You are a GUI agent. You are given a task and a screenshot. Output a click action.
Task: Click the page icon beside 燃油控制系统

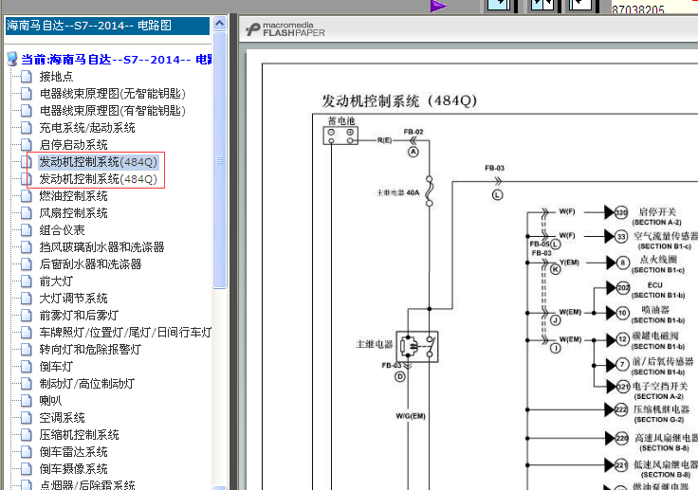coord(27,196)
